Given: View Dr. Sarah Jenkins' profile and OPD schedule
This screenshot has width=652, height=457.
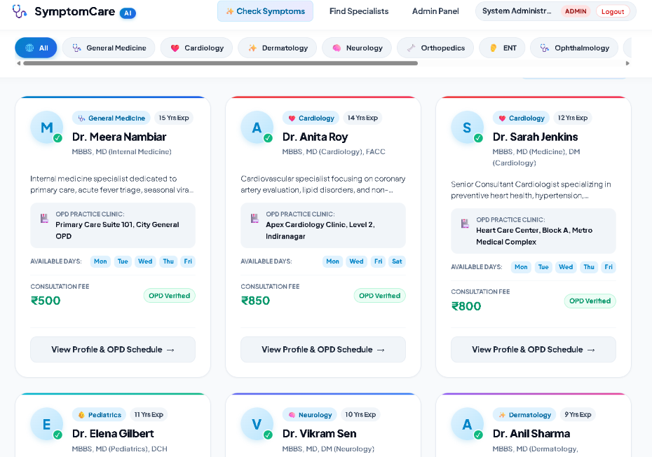Looking at the screenshot, I should tap(534, 350).
